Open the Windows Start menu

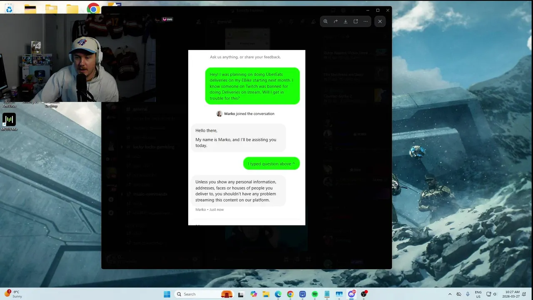(x=167, y=294)
